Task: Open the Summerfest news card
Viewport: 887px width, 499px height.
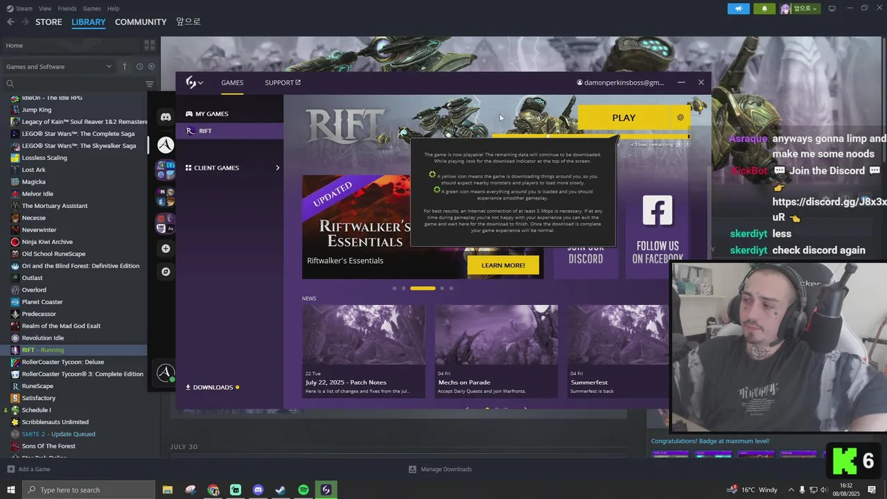Action: (619, 351)
